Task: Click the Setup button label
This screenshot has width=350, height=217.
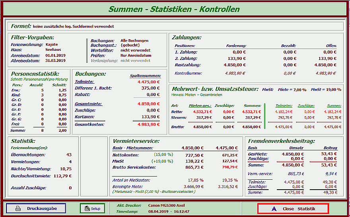Action: coord(96,208)
